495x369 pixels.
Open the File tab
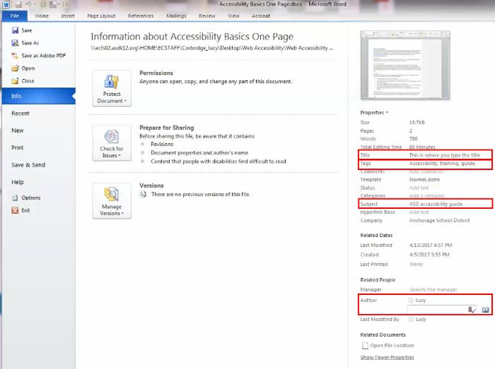coord(15,16)
